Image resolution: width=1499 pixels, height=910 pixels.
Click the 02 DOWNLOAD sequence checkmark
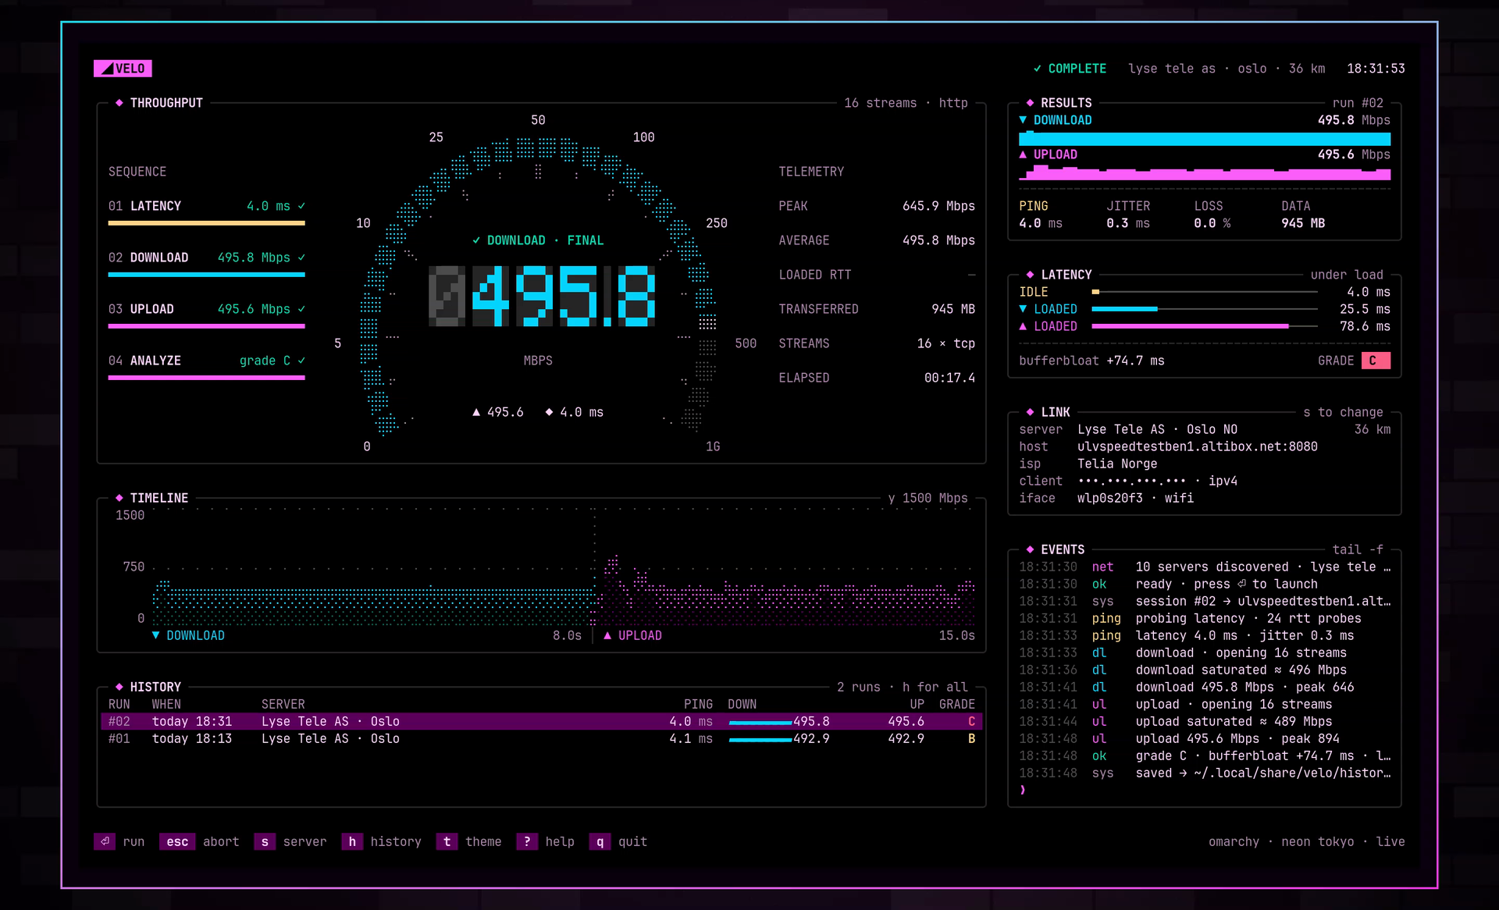(x=301, y=258)
